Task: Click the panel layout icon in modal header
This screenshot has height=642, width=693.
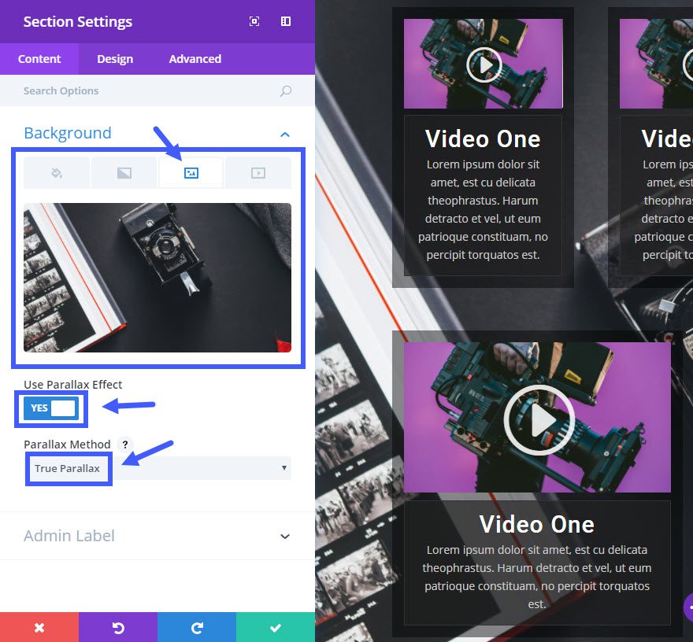Action: [x=285, y=21]
